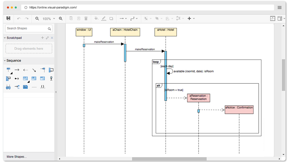
Task: Click the available (roomId, date) message label
Action: [x=194, y=71]
